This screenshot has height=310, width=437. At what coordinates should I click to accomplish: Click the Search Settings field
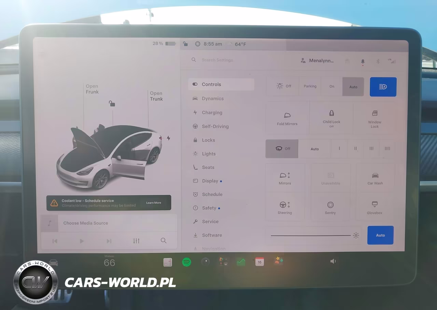coord(217,60)
